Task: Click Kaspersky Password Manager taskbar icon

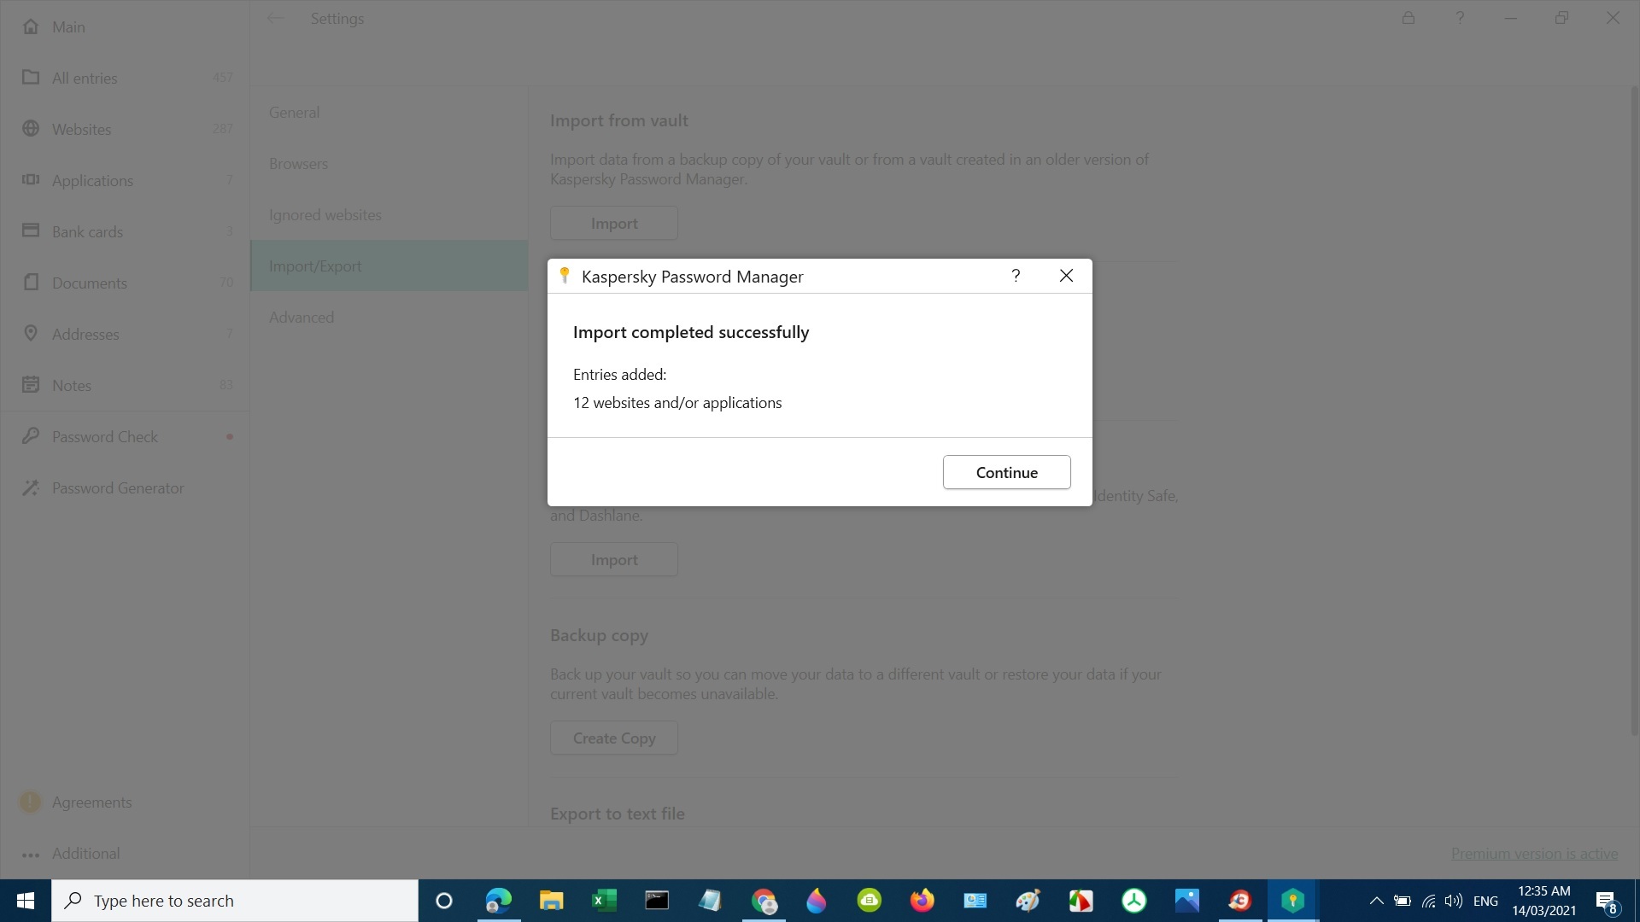Action: tap(1292, 901)
